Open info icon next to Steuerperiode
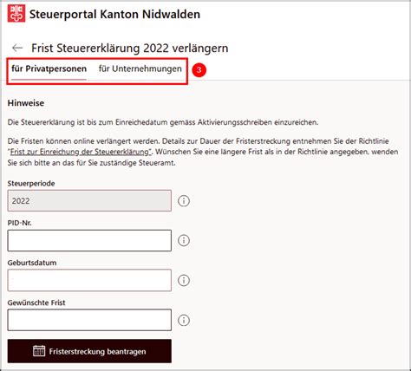411x371 pixels. point(184,200)
